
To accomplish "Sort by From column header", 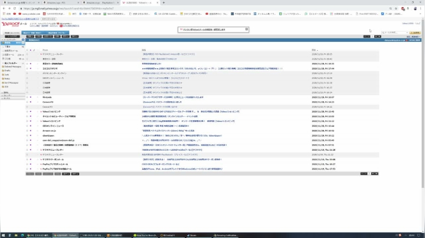I will click(x=45, y=50).
